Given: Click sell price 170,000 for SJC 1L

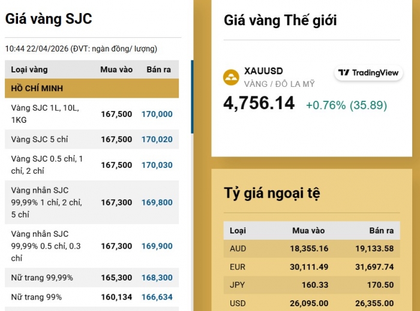Looking at the screenshot, I should [157, 114].
